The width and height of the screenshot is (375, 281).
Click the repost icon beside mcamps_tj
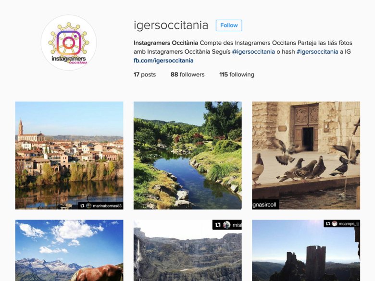(x=328, y=224)
